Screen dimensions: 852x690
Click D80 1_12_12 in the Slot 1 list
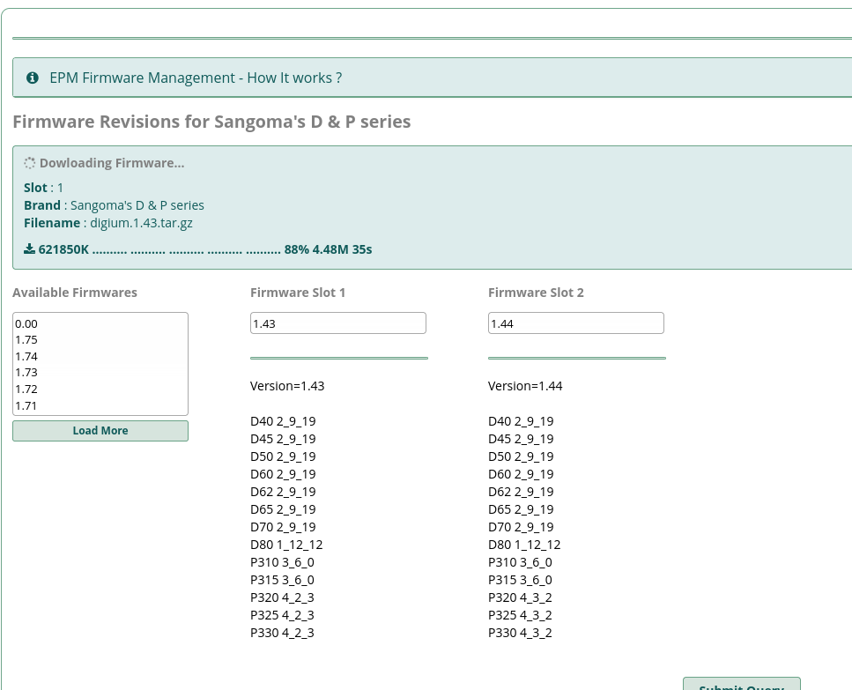pyautogui.click(x=286, y=545)
